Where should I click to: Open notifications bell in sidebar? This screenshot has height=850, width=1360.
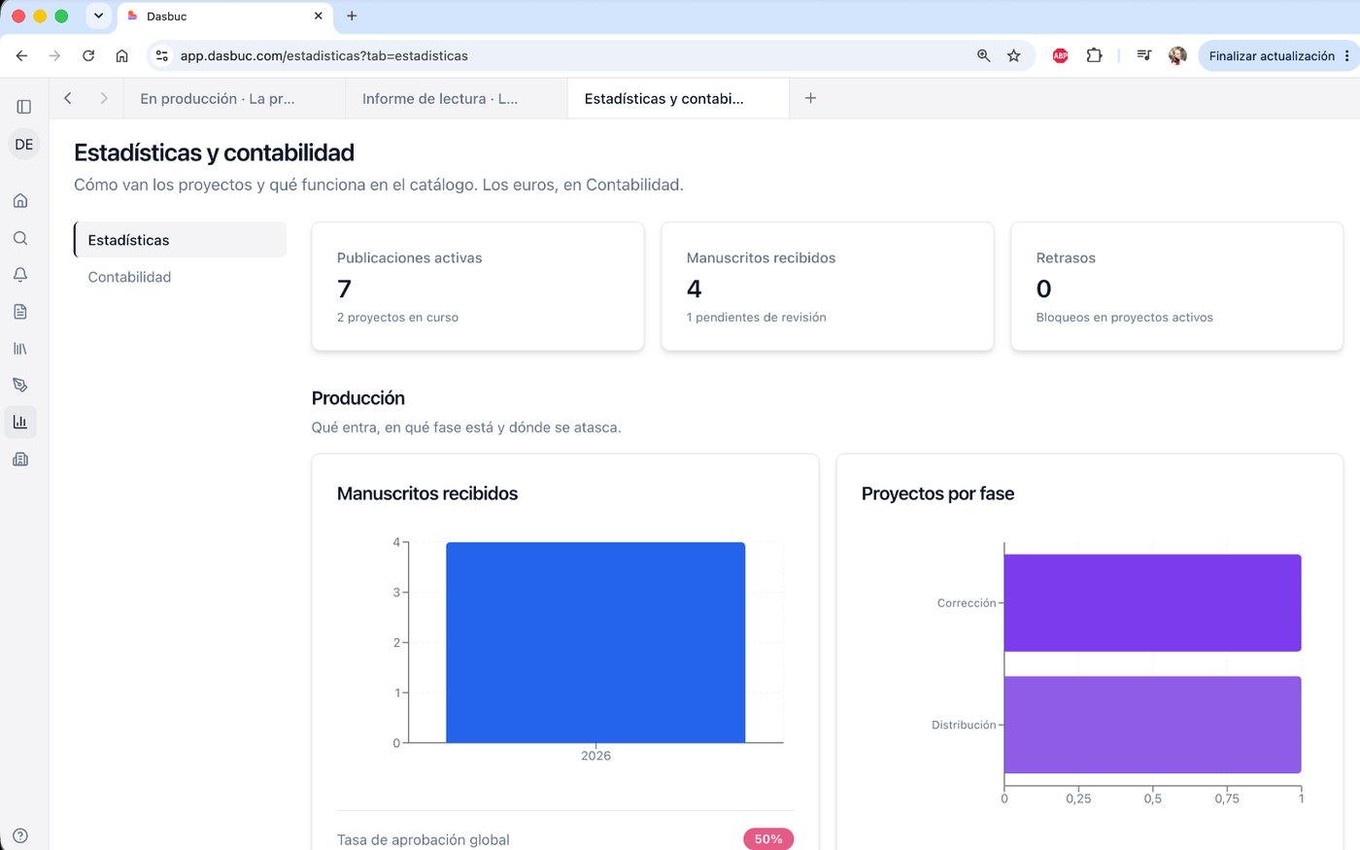tap(20, 275)
